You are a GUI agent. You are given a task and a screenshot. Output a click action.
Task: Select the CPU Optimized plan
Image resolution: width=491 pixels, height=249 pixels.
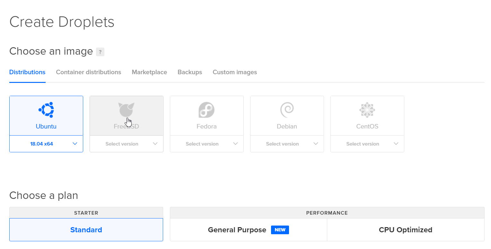tap(406, 230)
